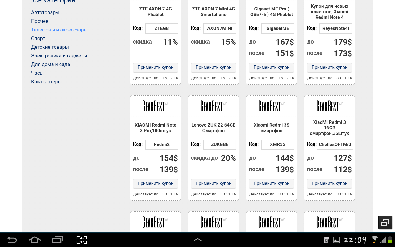The height and width of the screenshot is (247, 395).
Task: Select the ZUKGBE coupon code field
Action: (220, 144)
